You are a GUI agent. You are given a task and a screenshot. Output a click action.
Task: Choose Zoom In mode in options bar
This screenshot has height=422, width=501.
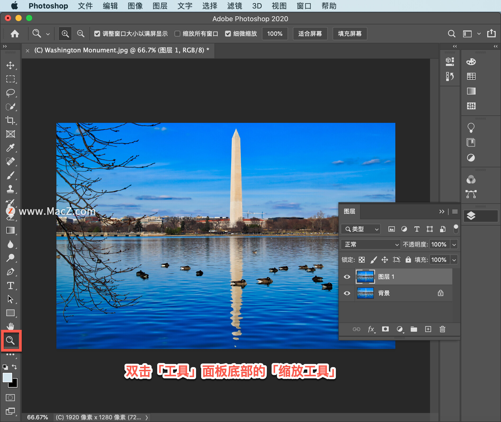coord(65,34)
